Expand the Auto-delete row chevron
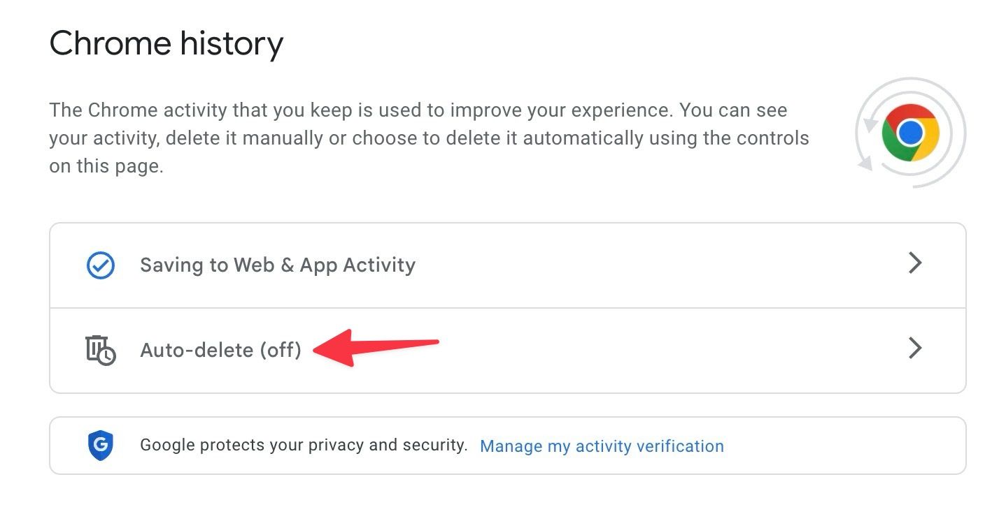The height and width of the screenshot is (521, 1006). click(x=914, y=348)
